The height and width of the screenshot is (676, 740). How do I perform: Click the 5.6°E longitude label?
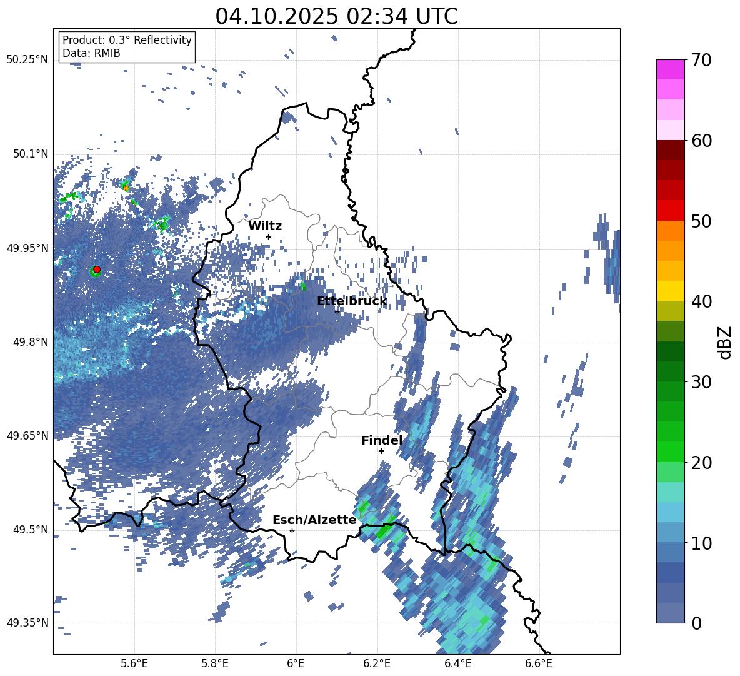pyautogui.click(x=134, y=663)
